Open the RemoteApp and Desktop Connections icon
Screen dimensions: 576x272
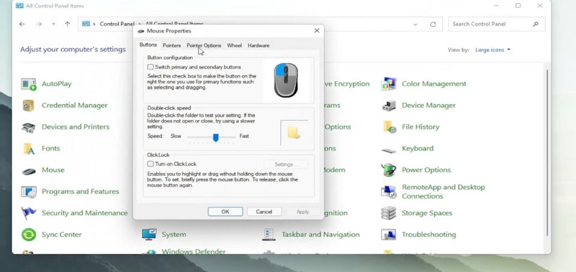point(389,192)
